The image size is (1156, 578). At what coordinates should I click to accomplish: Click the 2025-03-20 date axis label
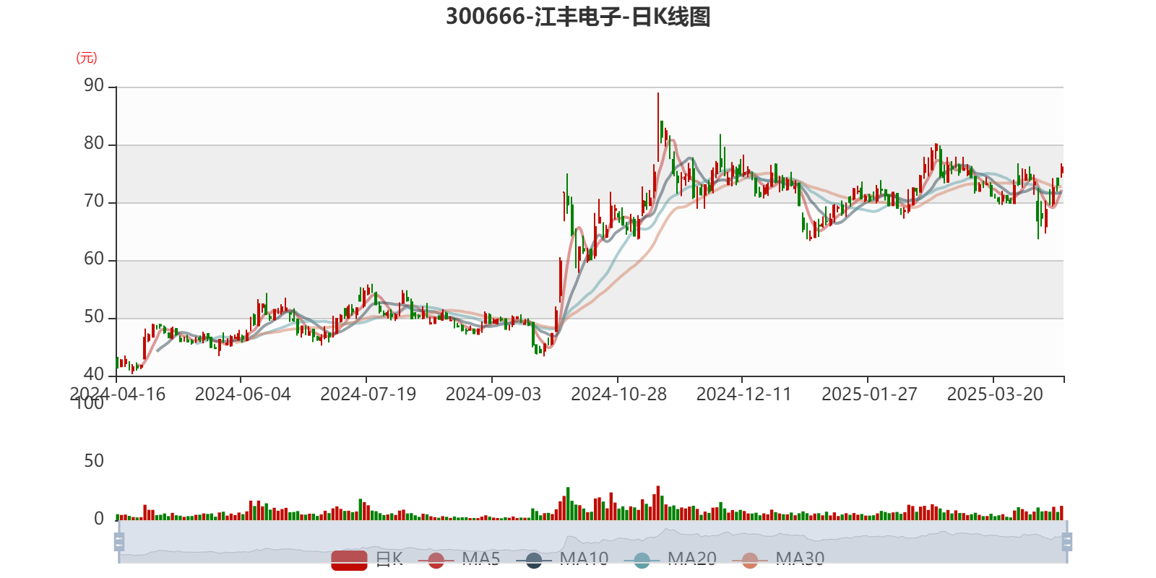point(995,394)
